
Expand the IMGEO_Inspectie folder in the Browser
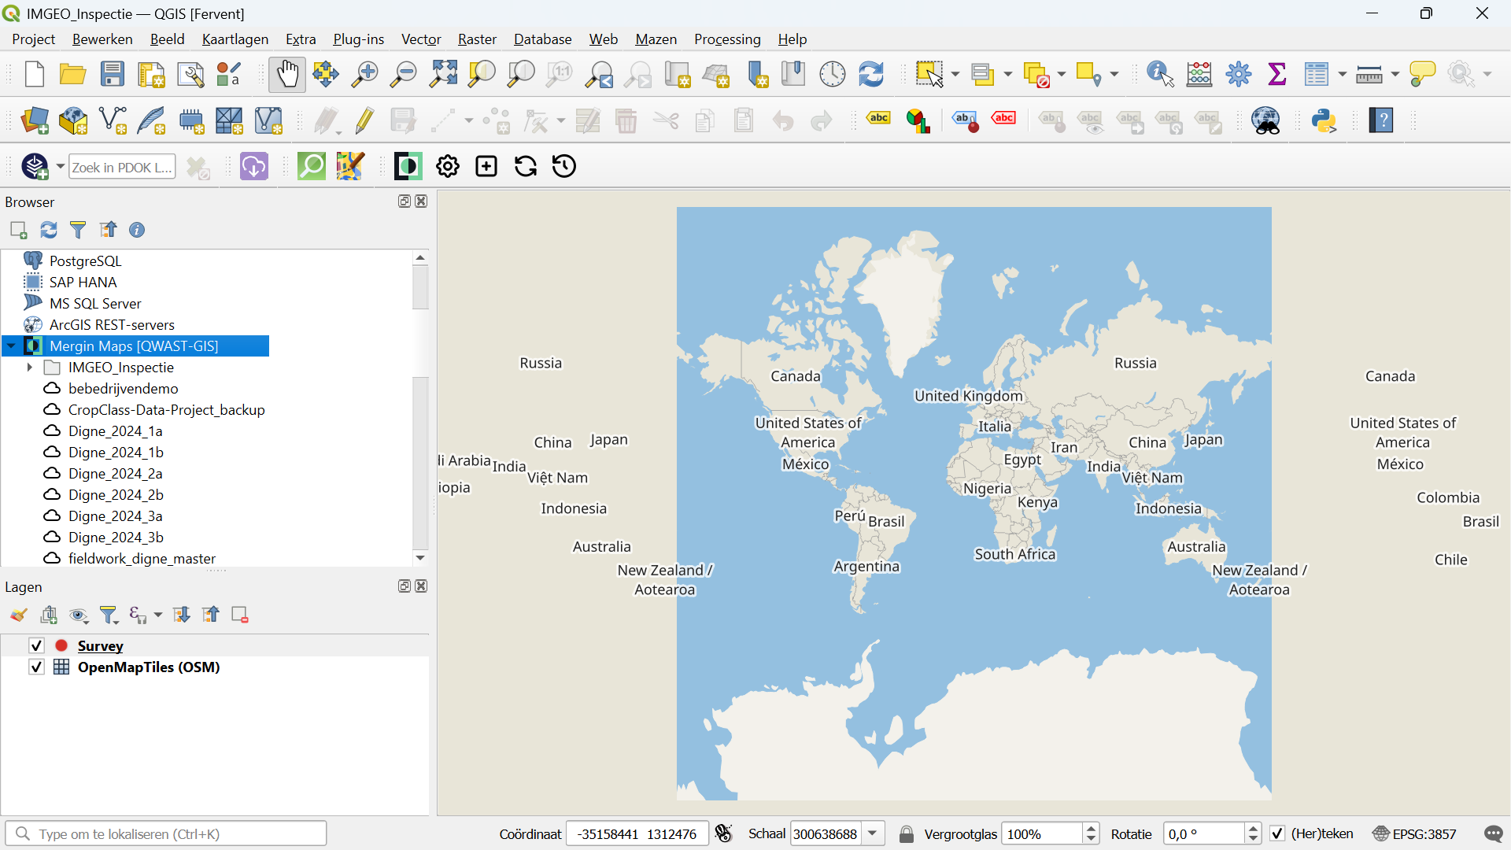[29, 368]
